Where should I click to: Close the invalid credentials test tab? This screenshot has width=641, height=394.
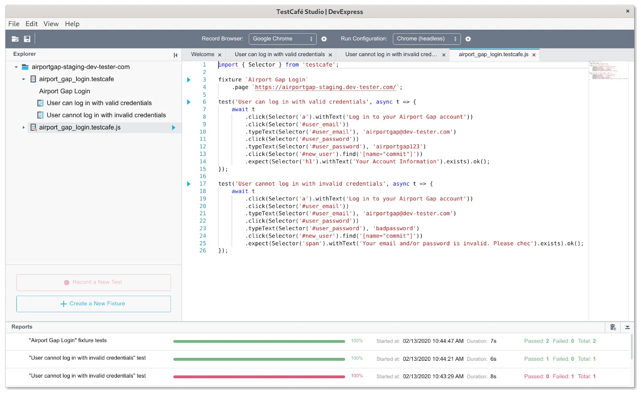click(x=443, y=55)
